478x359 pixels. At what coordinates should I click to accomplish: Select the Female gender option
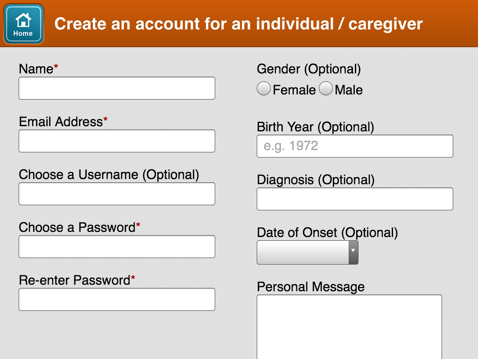tap(264, 89)
